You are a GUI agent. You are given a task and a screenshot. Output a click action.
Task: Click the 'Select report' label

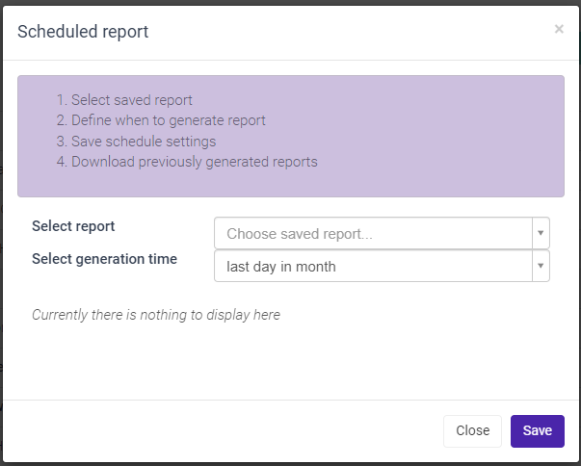click(73, 226)
